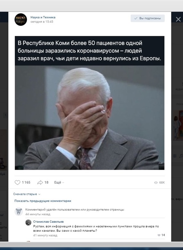The height and width of the screenshot is (250, 183).
Task: Open the Сначала старые sort dropdown
Action: 27,194
